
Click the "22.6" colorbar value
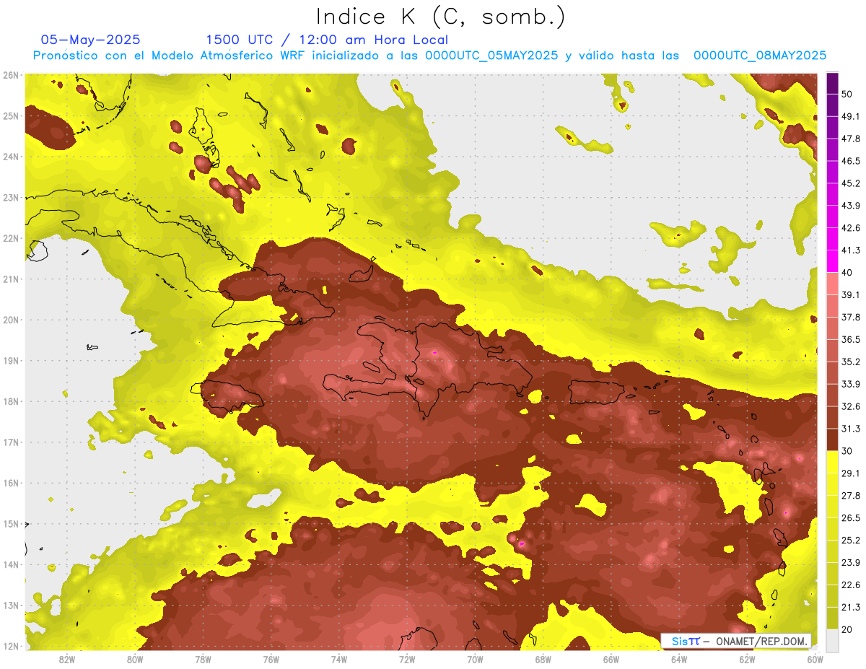[849, 585]
